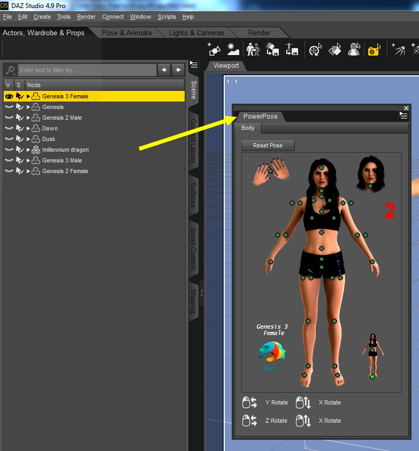
Task: Toggle visibility of Genesis 3 Male
Action: point(9,160)
